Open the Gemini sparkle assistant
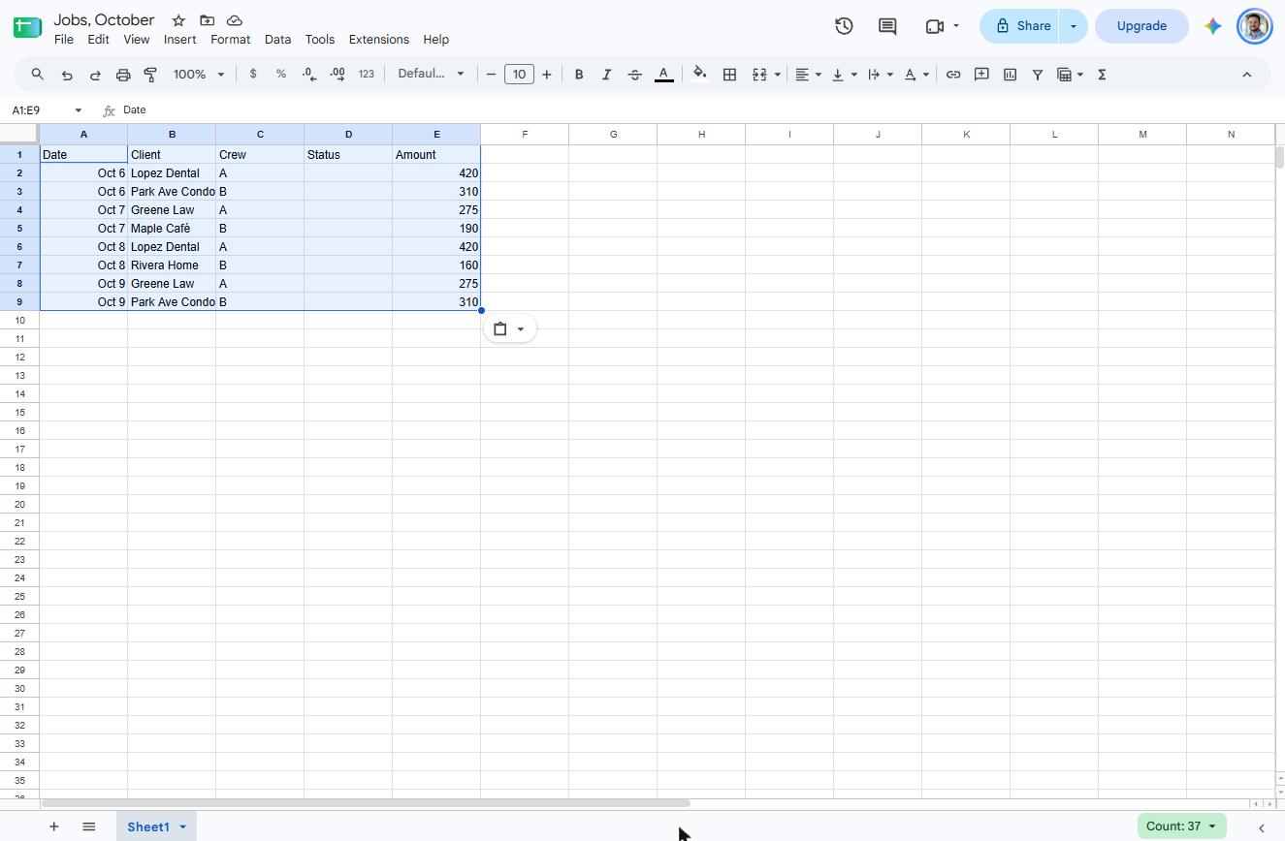1285x841 pixels. coord(1213,26)
